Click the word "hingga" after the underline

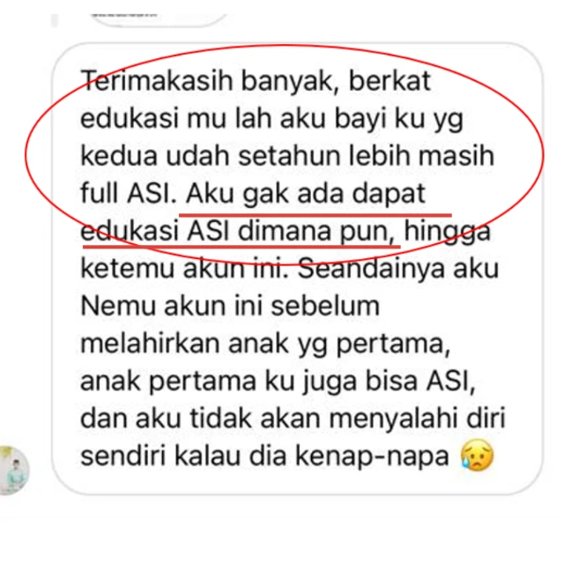point(448,232)
